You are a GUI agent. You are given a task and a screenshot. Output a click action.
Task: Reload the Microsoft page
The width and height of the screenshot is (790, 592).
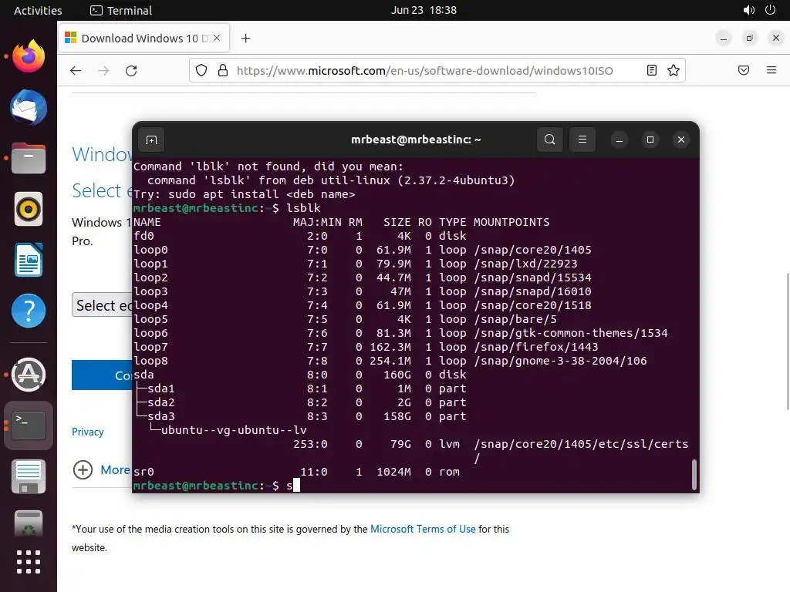pos(131,70)
